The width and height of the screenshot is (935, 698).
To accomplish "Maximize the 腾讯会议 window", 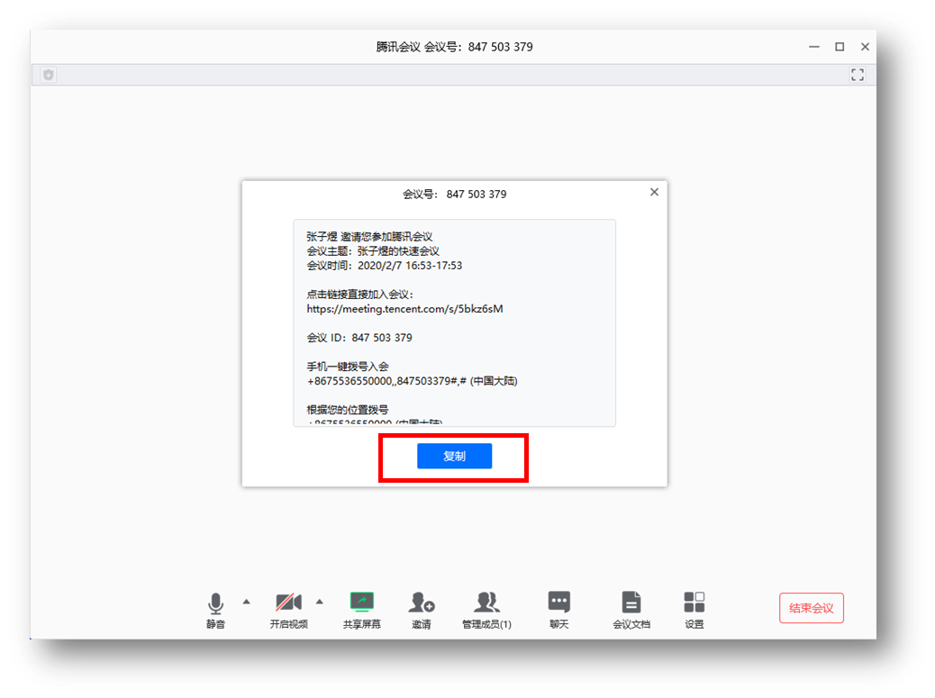I will tap(840, 47).
